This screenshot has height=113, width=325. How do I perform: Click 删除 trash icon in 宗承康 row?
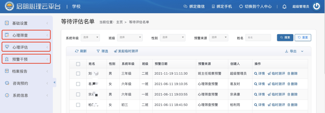[289, 94]
